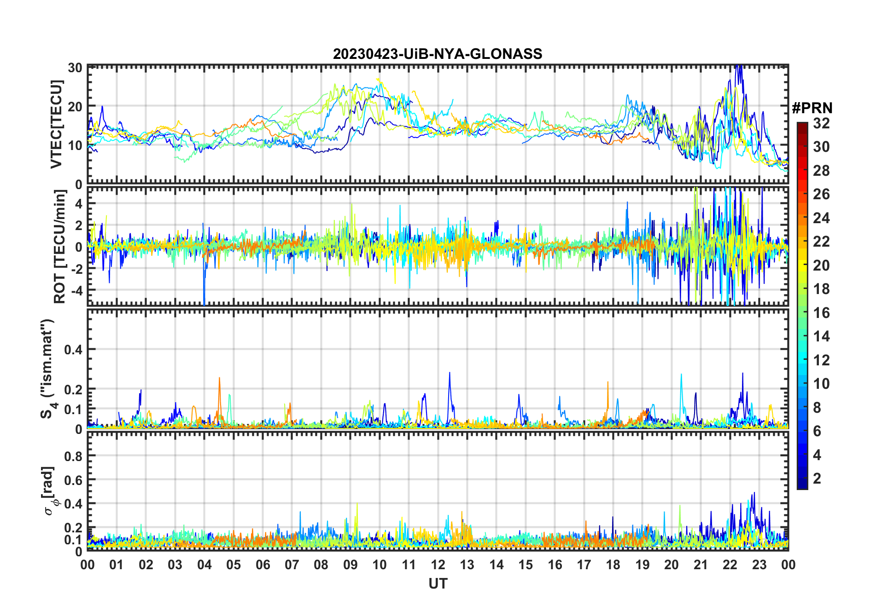
Task: Click the 18 hour tick on the UT axis
Action: [613, 565]
